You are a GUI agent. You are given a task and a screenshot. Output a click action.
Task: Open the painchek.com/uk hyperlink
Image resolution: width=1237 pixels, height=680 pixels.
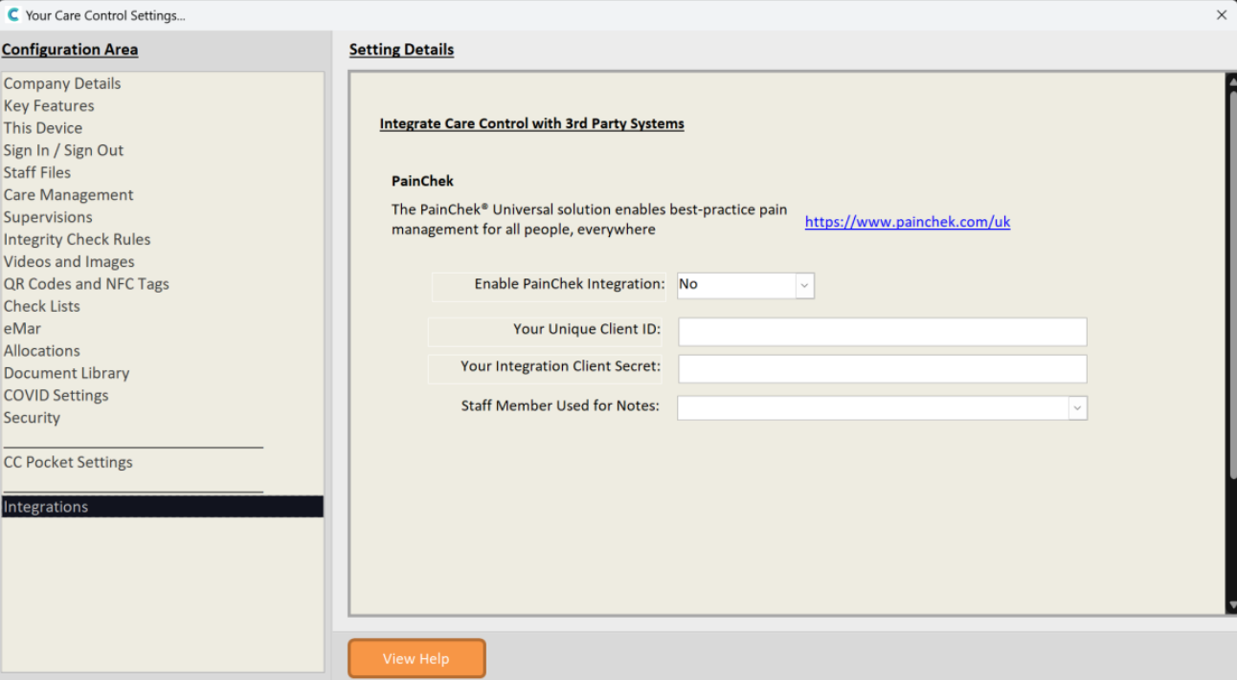[907, 222]
